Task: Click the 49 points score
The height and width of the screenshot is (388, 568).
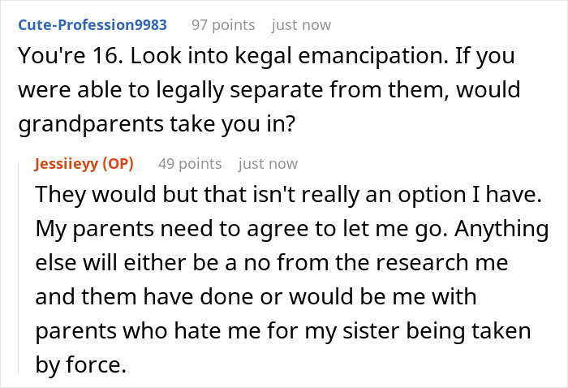Action: point(190,164)
